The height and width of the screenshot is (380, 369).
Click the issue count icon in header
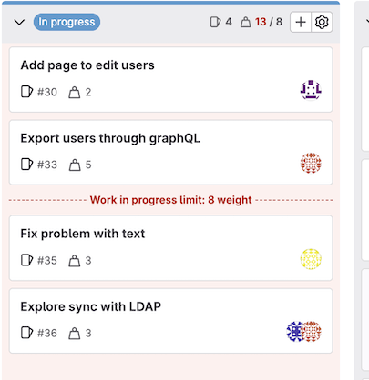pyautogui.click(x=215, y=22)
